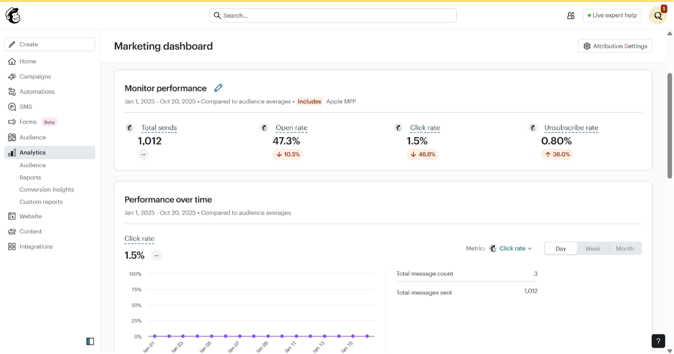Click the Open rate 10.5% decrease badge
674x354 pixels.
(288, 154)
